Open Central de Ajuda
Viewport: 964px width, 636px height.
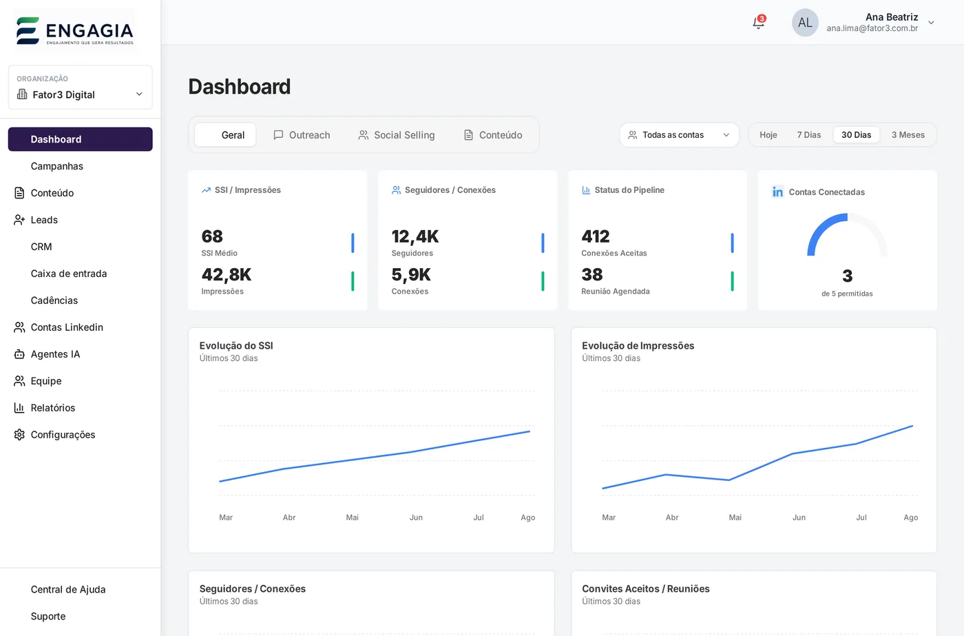coord(80,589)
